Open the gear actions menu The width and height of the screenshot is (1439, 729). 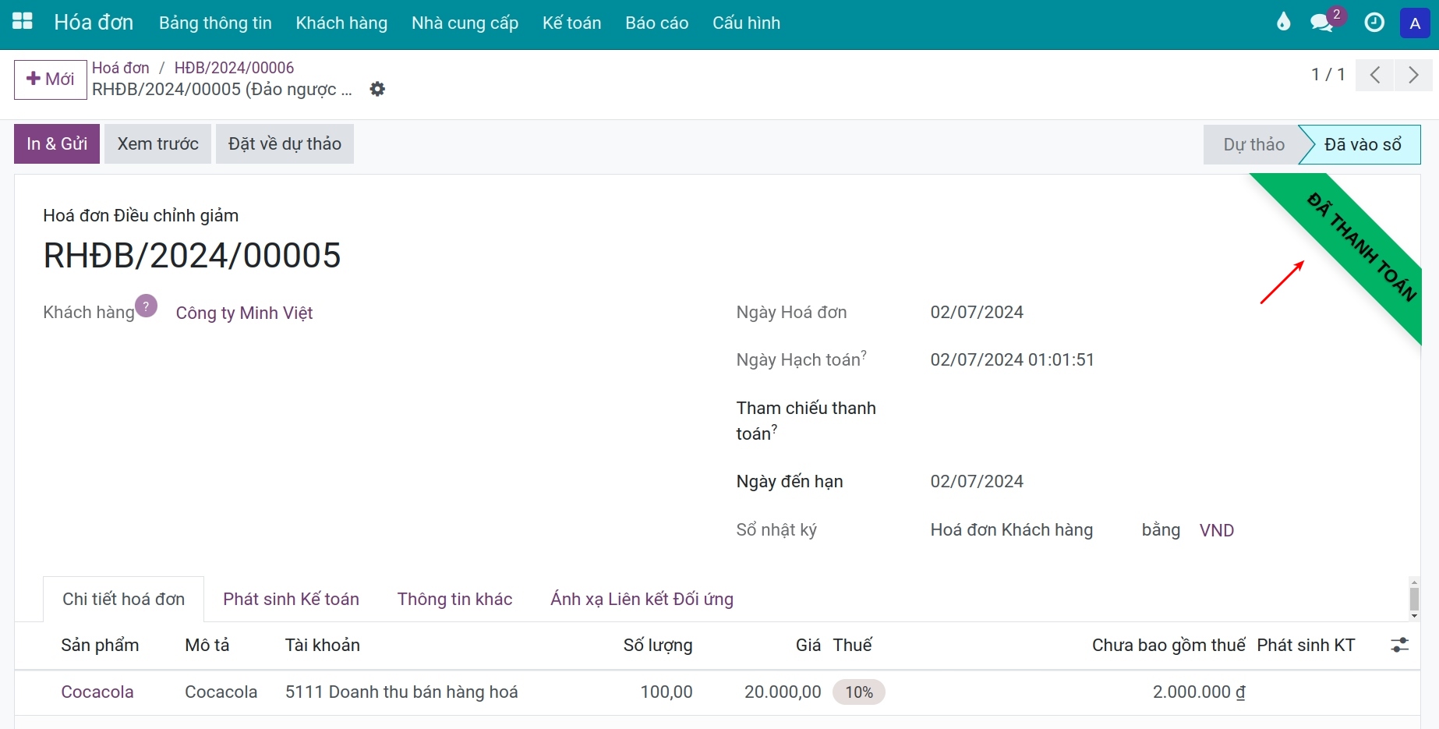pos(377,89)
